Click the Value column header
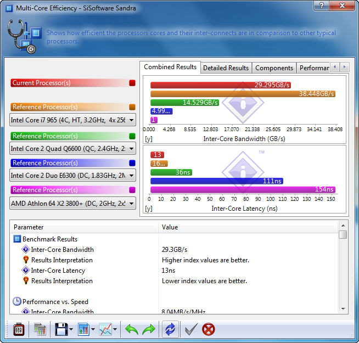This screenshot has width=359, height=343. coord(248,227)
